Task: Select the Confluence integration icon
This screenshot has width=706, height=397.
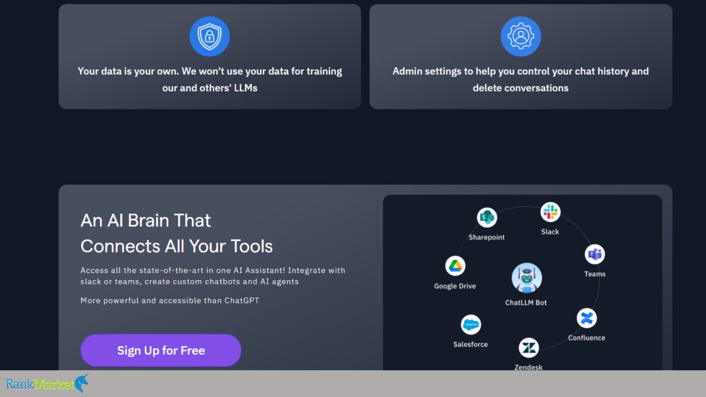Action: pos(587,318)
